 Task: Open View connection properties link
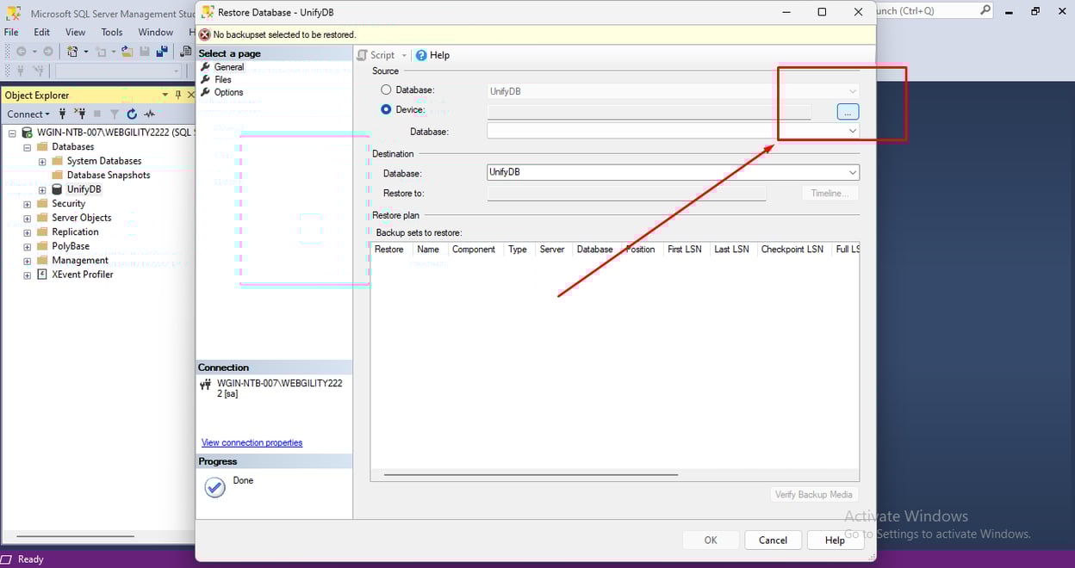coord(252,442)
